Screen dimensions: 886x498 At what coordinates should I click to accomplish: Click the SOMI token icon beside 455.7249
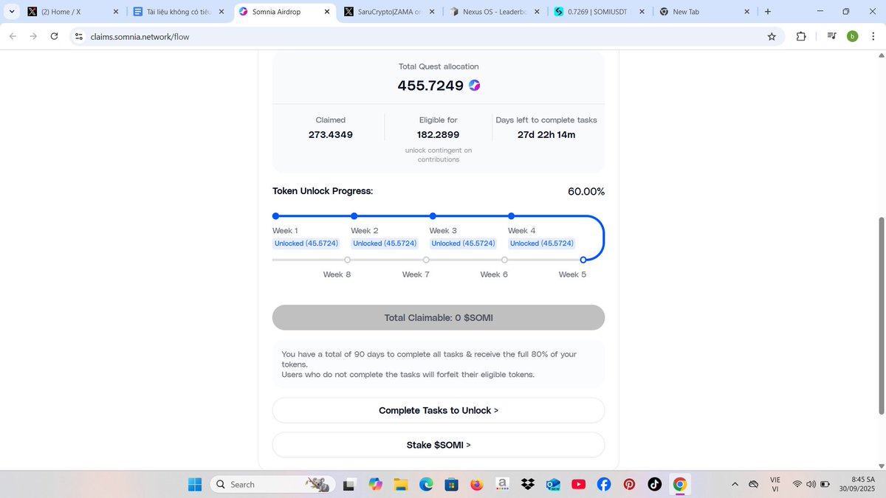[x=475, y=86]
